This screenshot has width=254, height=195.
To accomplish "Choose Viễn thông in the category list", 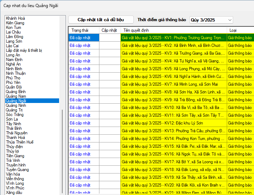I will 15,179.
